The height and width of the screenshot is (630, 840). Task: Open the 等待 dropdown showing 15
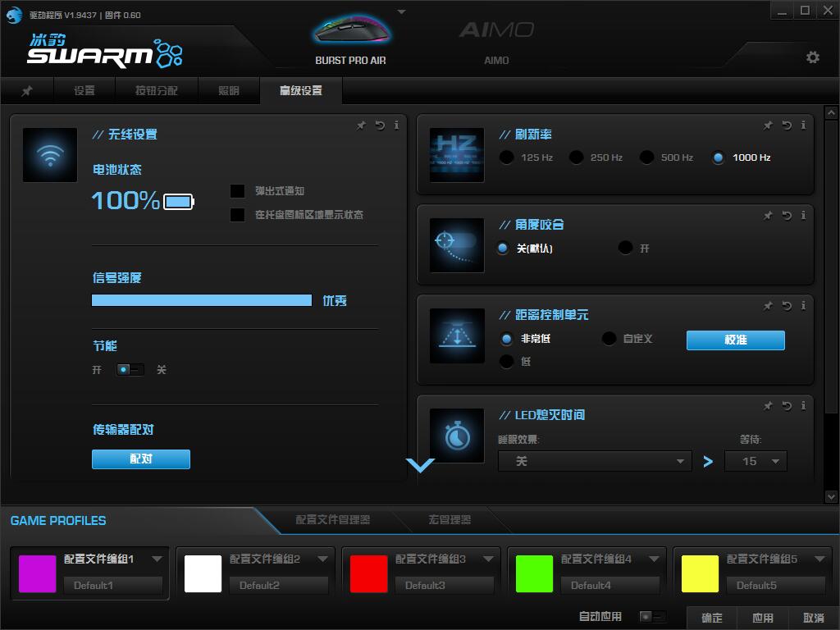755,461
